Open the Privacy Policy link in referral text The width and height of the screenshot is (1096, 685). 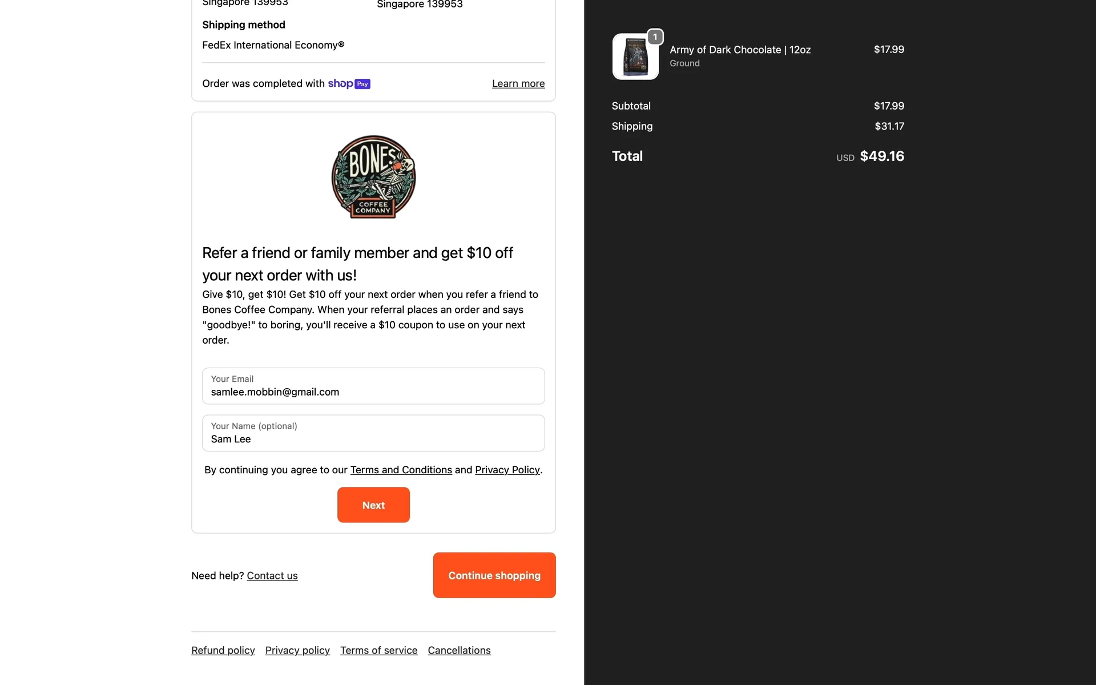(507, 470)
